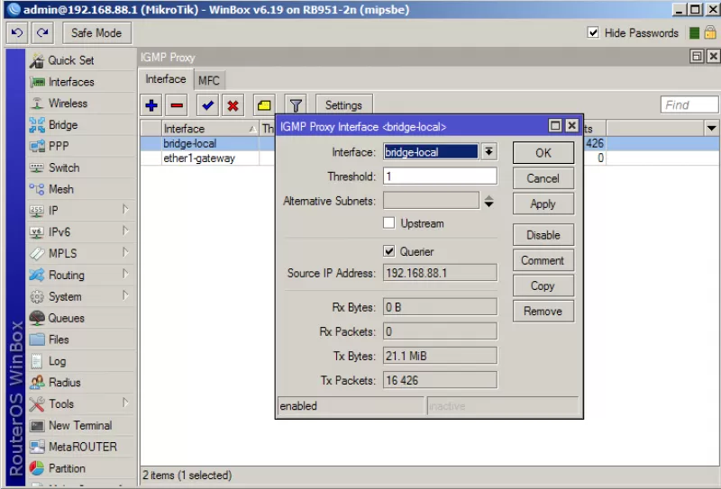Switch to the MFC tab
The width and height of the screenshot is (721, 489).
point(209,80)
